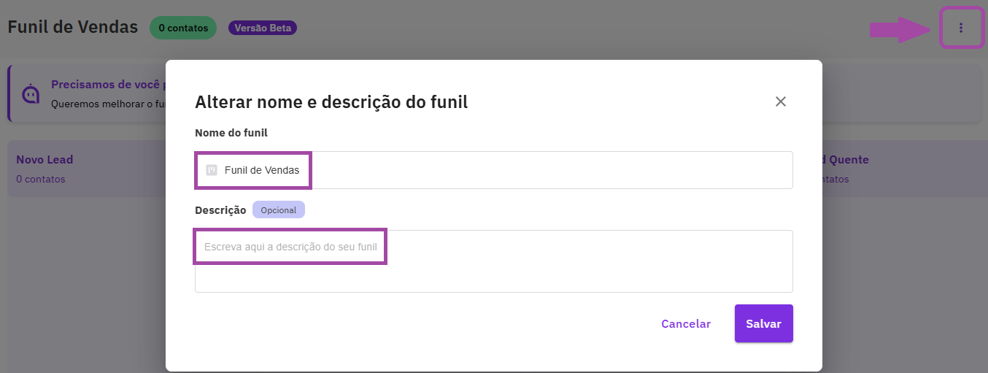
Task: Click the Funil de Vendas page title
Action: 72,27
